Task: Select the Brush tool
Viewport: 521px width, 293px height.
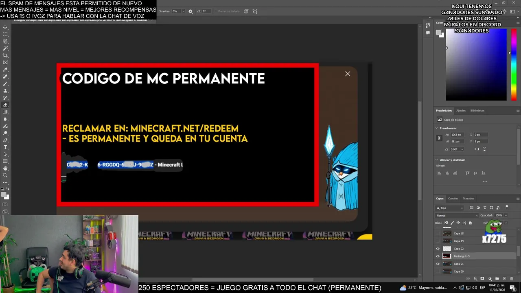Action: click(5, 84)
